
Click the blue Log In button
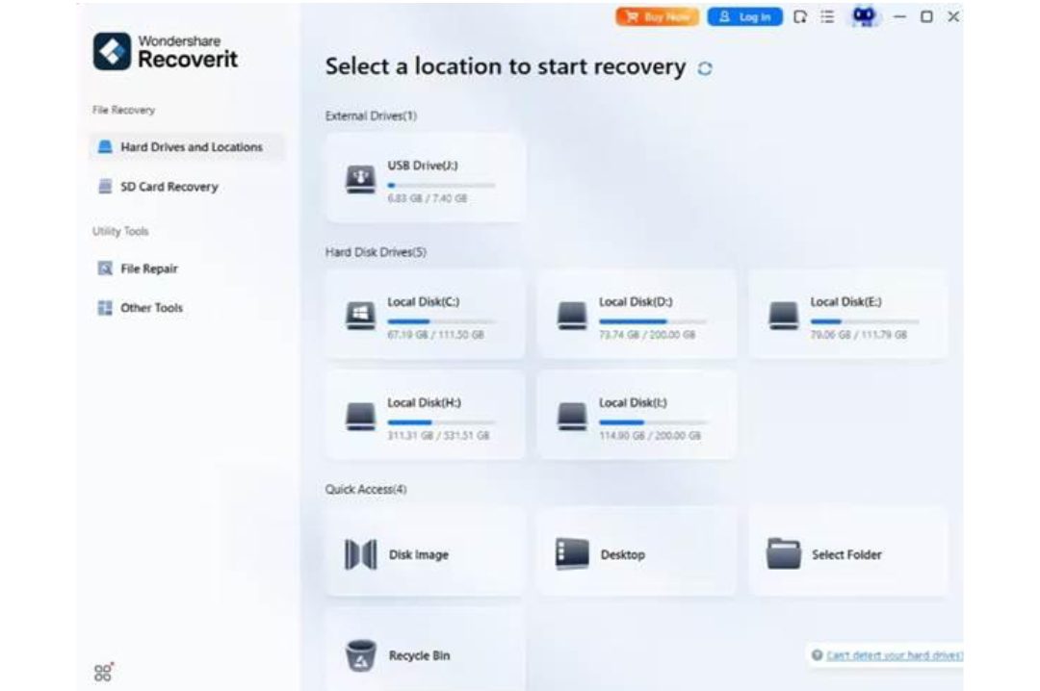click(x=744, y=17)
